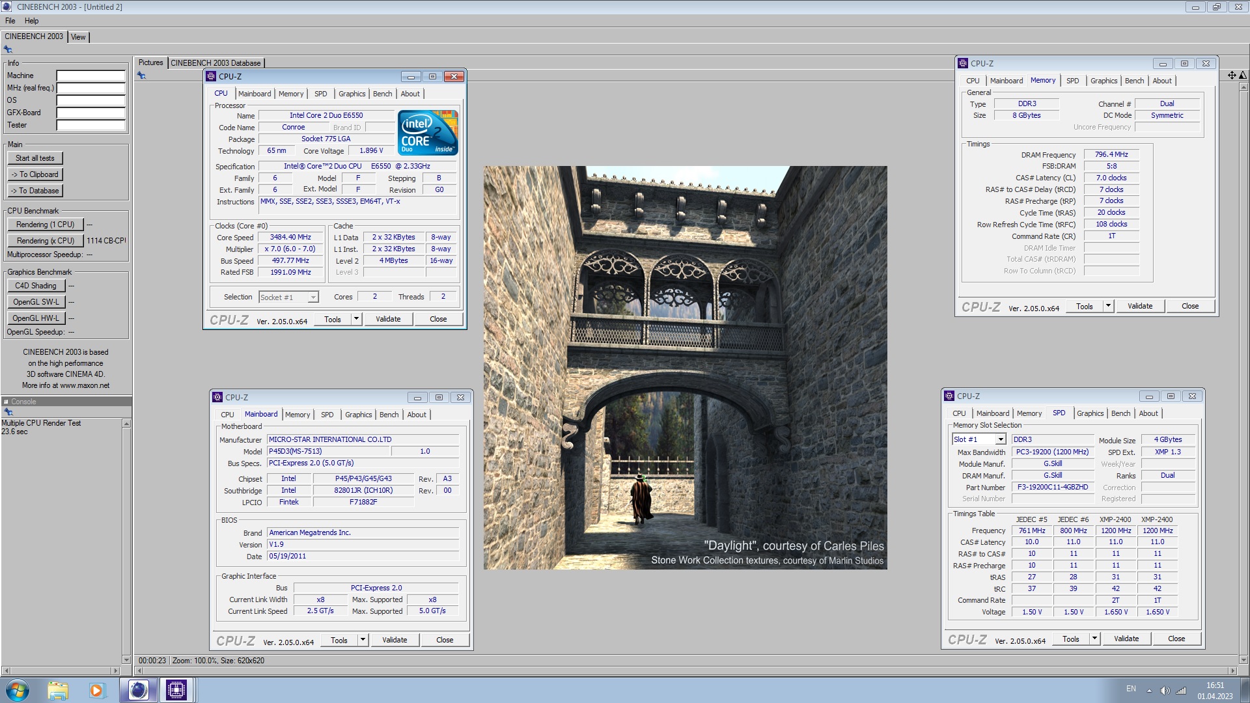Screen dimensions: 1250x703
Task: Click the CPU-Z title icon in the Mainboard window
Action: (x=217, y=397)
